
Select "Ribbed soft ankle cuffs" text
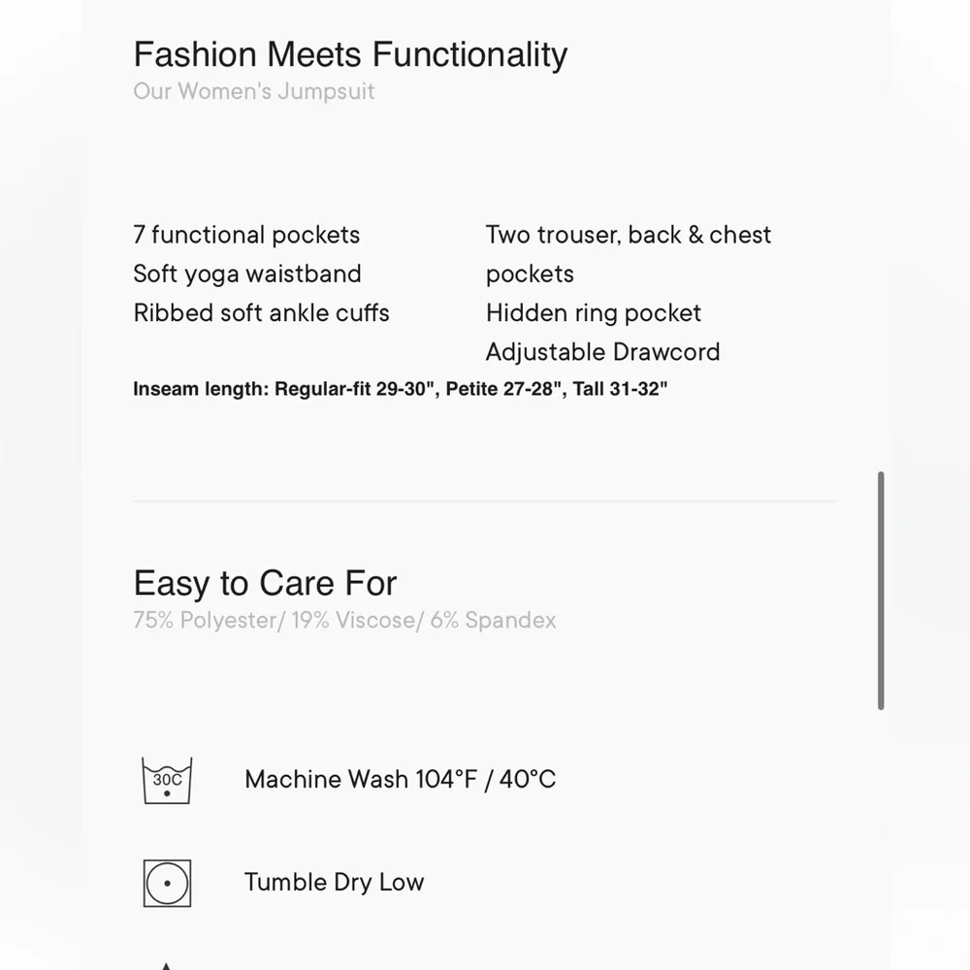[x=261, y=313]
